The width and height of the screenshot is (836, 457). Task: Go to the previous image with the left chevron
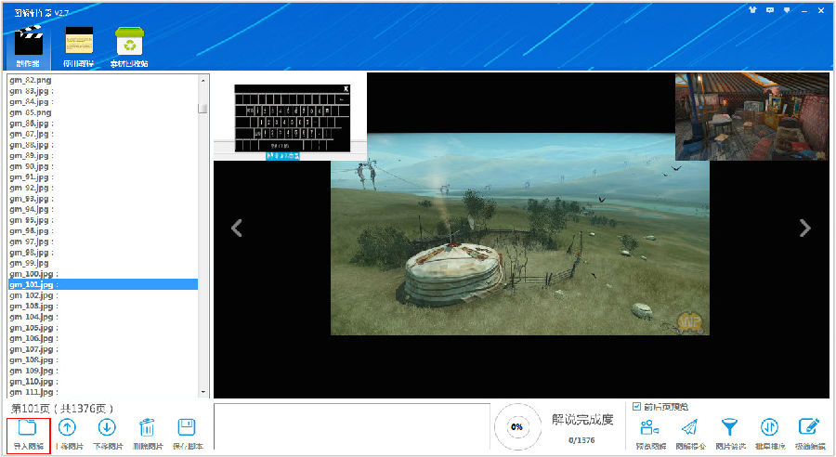point(237,228)
